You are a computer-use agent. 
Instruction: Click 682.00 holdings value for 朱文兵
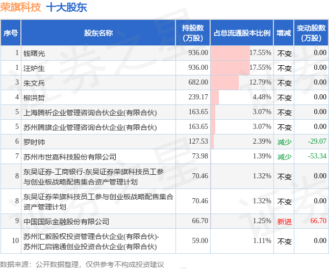[198, 82]
